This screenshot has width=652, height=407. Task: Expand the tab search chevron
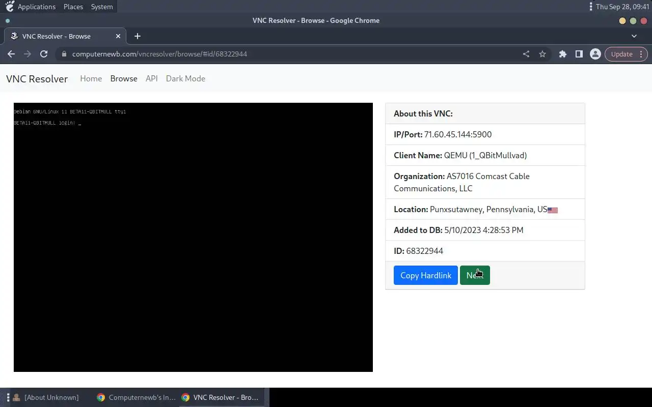pos(634,36)
